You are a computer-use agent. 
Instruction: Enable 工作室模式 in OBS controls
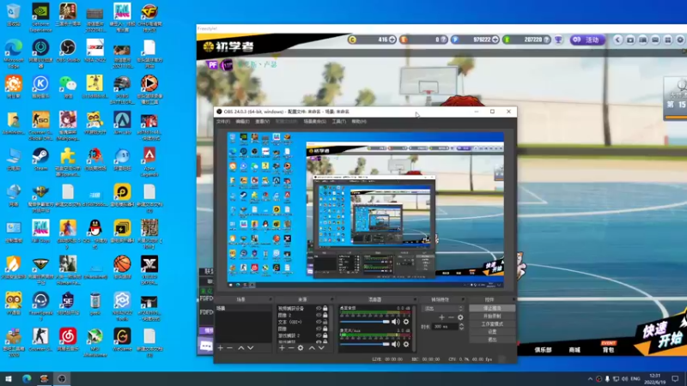tap(492, 324)
